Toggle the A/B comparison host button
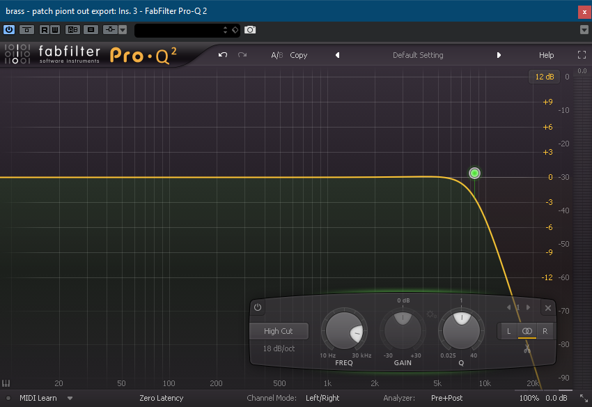 (x=73, y=29)
